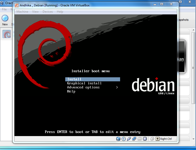Screen dimensions: 196x150
Task: Click the virtualization (V chip) status icon
Action: click(145, 139)
